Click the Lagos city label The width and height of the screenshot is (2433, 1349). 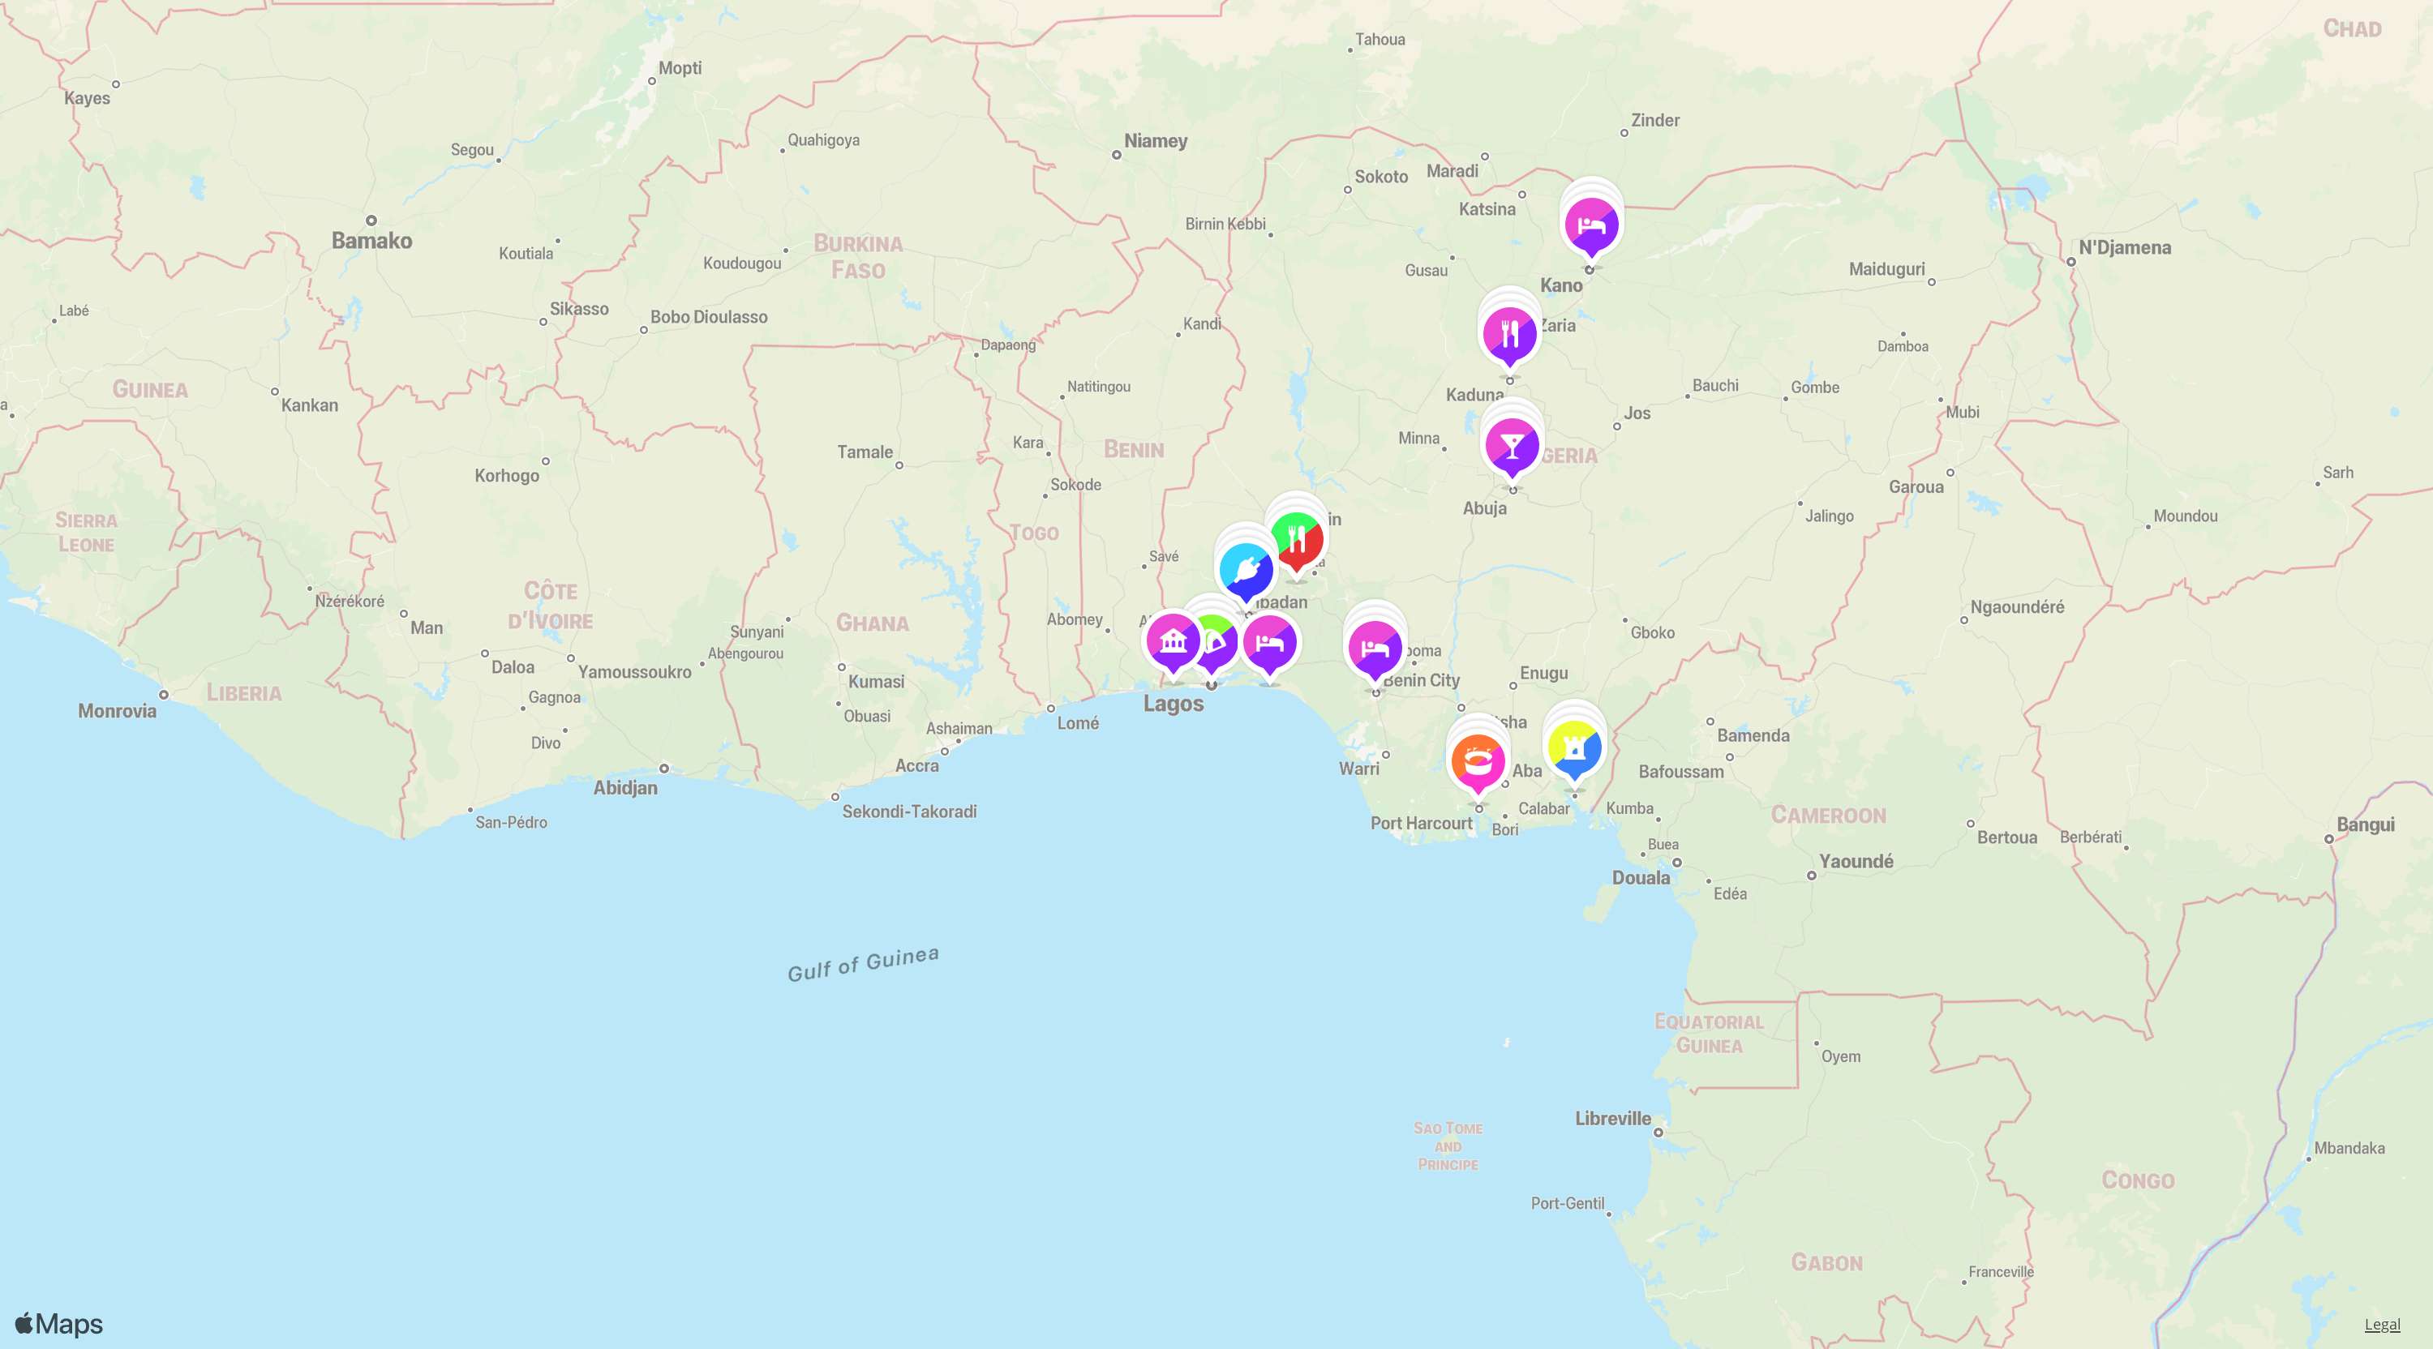click(x=1173, y=704)
